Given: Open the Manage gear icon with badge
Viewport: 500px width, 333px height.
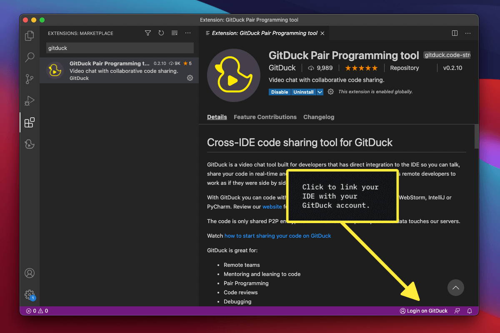Looking at the screenshot, I should (30, 295).
